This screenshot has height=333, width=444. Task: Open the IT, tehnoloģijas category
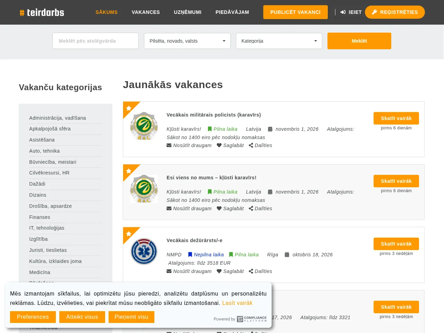[47, 228]
